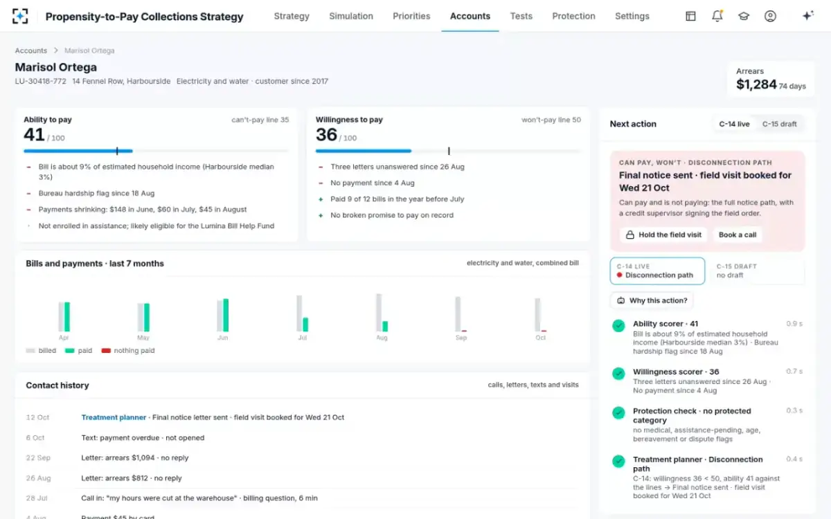Click the Ability to pay score bar
Screen dimensions: 831x519
tap(156, 150)
